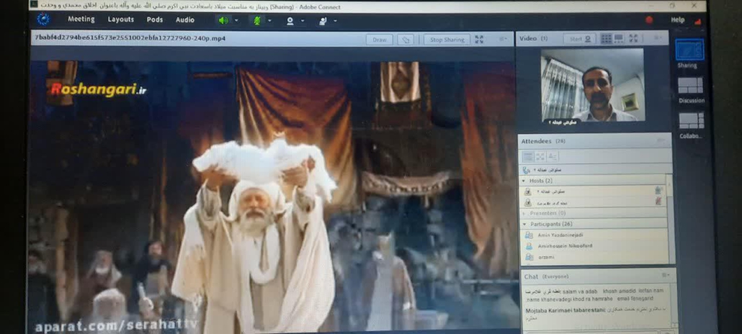Screen dimensions: 742x334
Task: Toggle full screen for the Video pod
Action: tap(633, 38)
